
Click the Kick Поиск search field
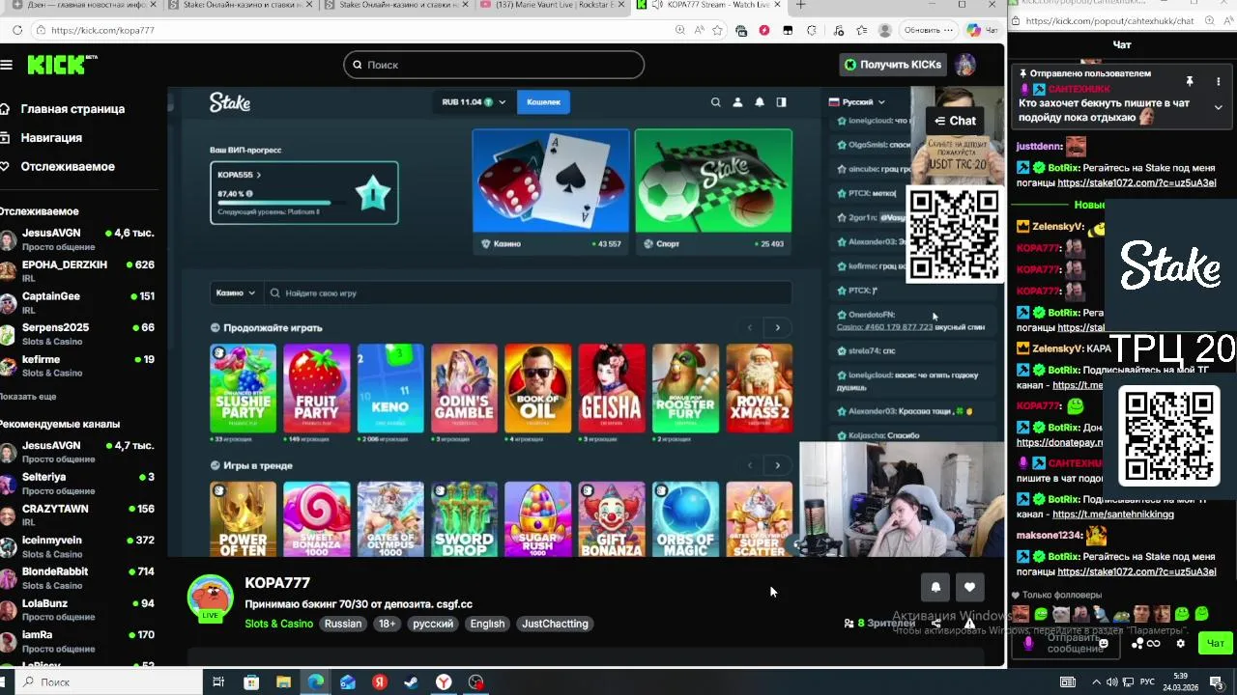click(x=493, y=65)
